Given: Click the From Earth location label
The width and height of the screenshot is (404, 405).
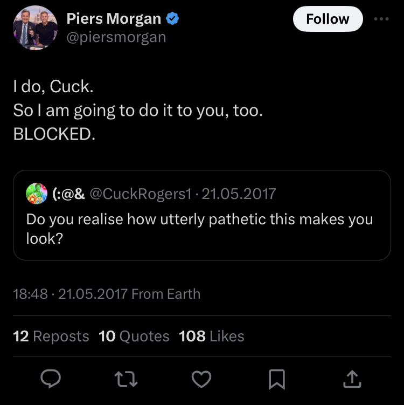Looking at the screenshot, I should pyautogui.click(x=166, y=294).
